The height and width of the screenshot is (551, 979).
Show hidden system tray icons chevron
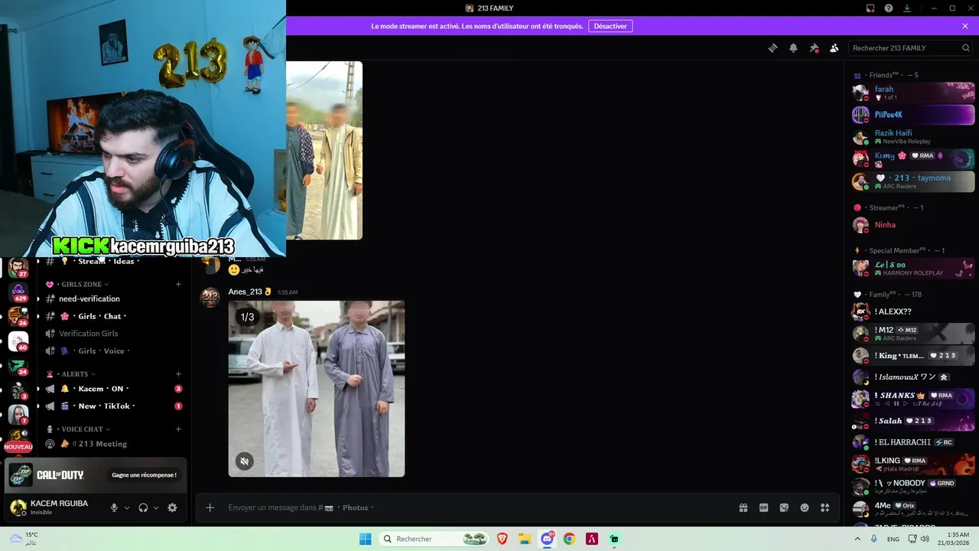pyautogui.click(x=858, y=539)
